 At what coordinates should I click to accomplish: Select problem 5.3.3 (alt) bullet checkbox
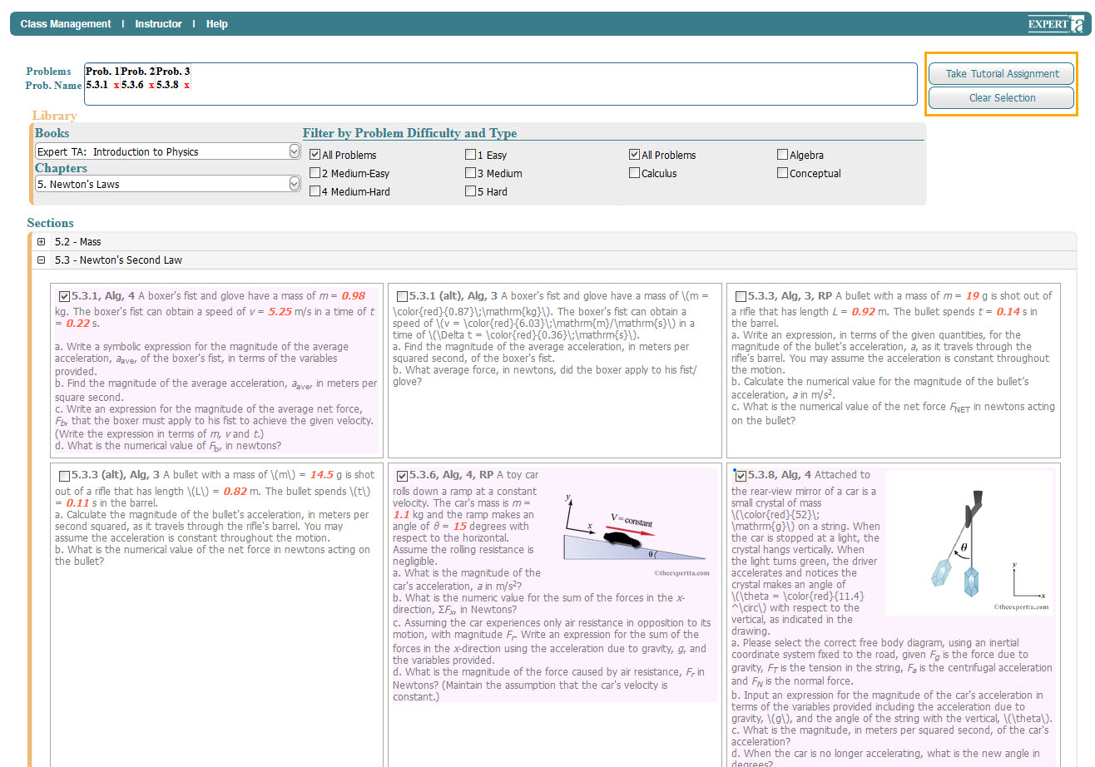(x=65, y=476)
